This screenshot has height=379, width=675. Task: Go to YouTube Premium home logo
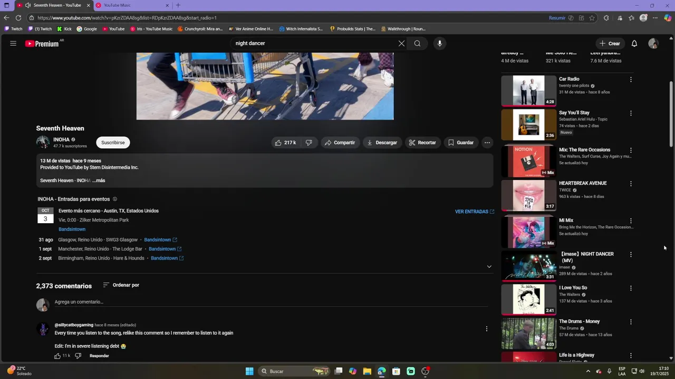pyautogui.click(x=42, y=44)
